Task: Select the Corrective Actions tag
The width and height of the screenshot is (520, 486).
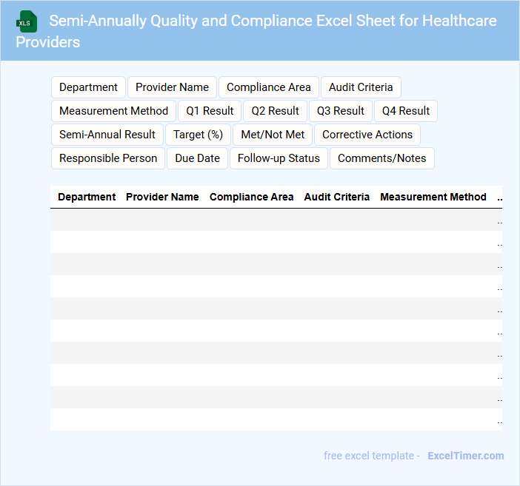Action: pos(367,135)
